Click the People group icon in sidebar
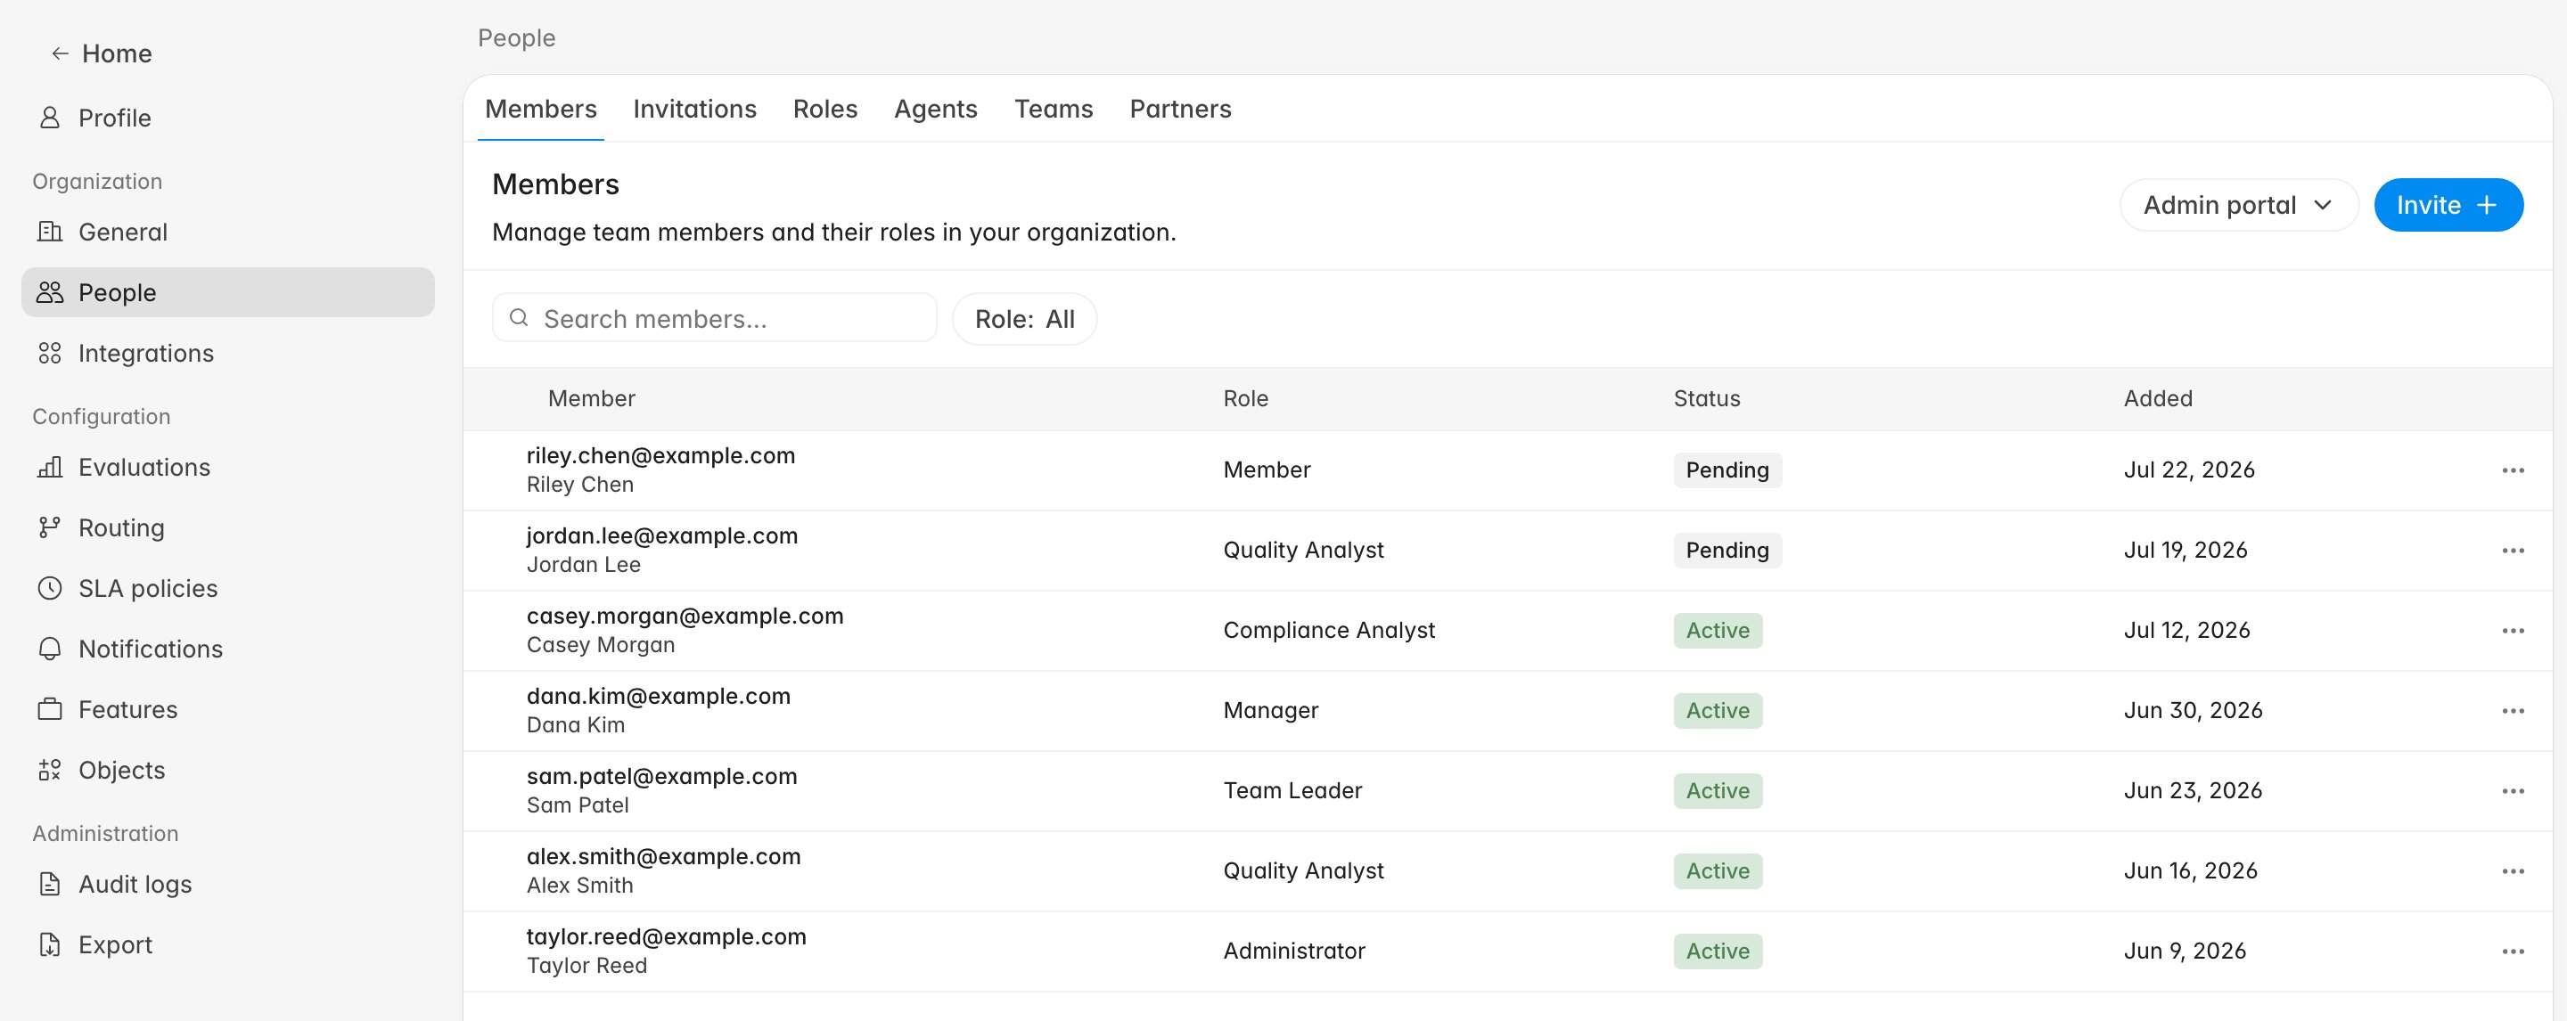 [50, 292]
